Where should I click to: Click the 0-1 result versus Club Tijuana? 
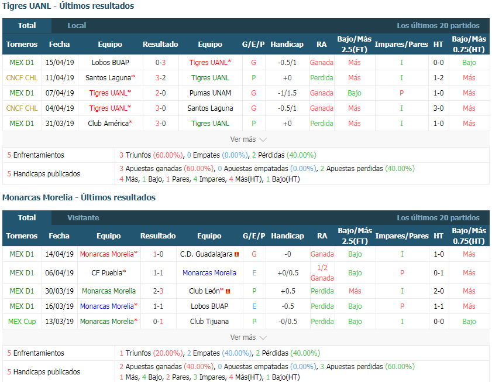[x=158, y=322]
